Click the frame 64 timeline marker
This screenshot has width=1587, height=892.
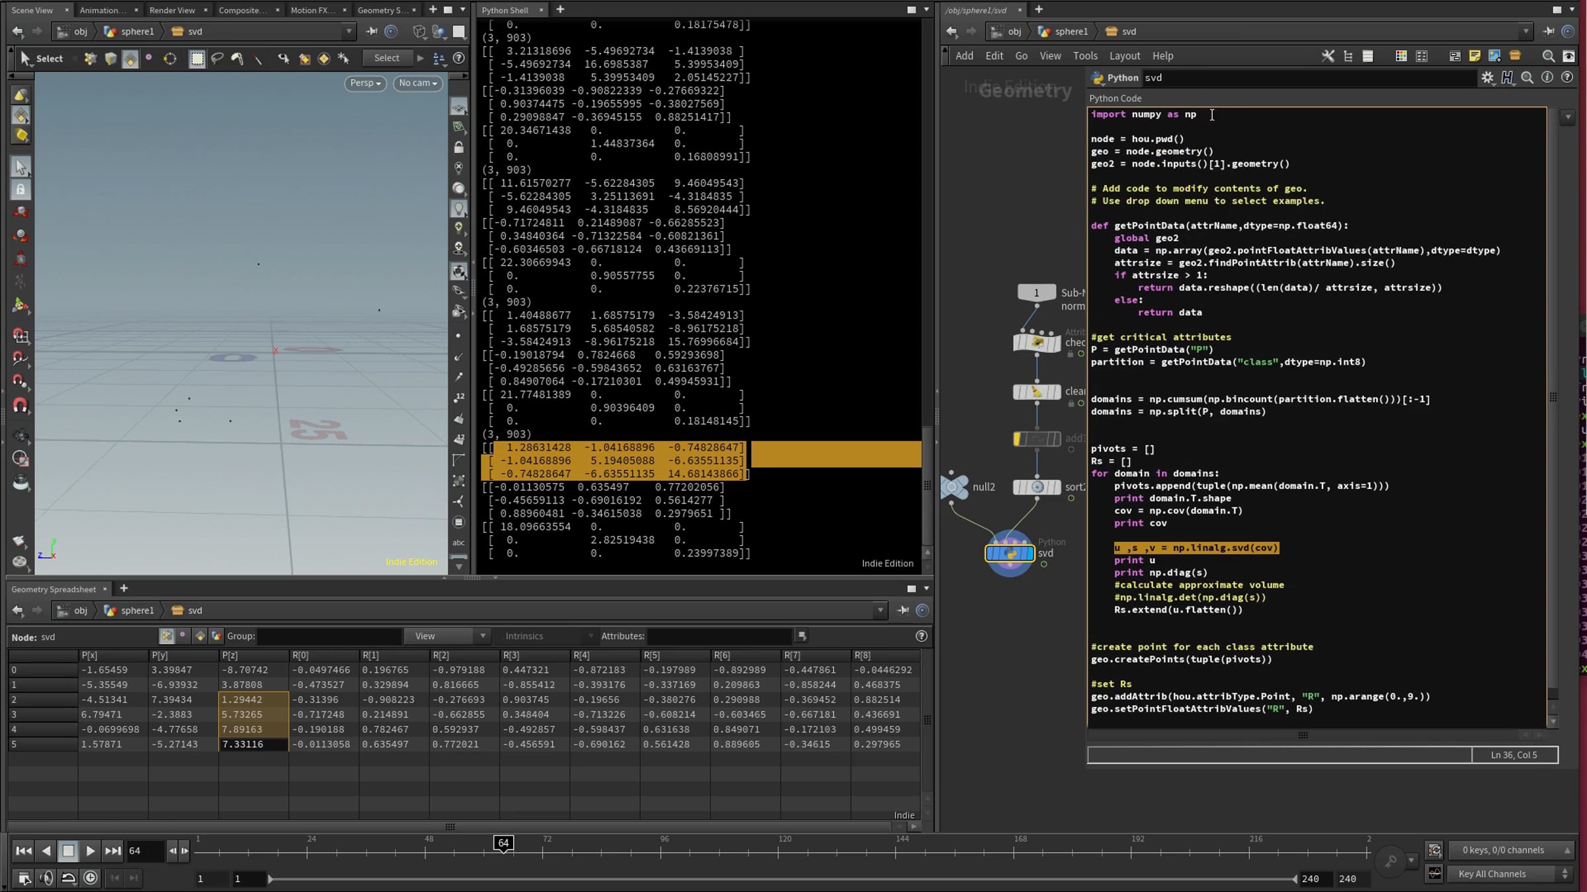point(503,843)
